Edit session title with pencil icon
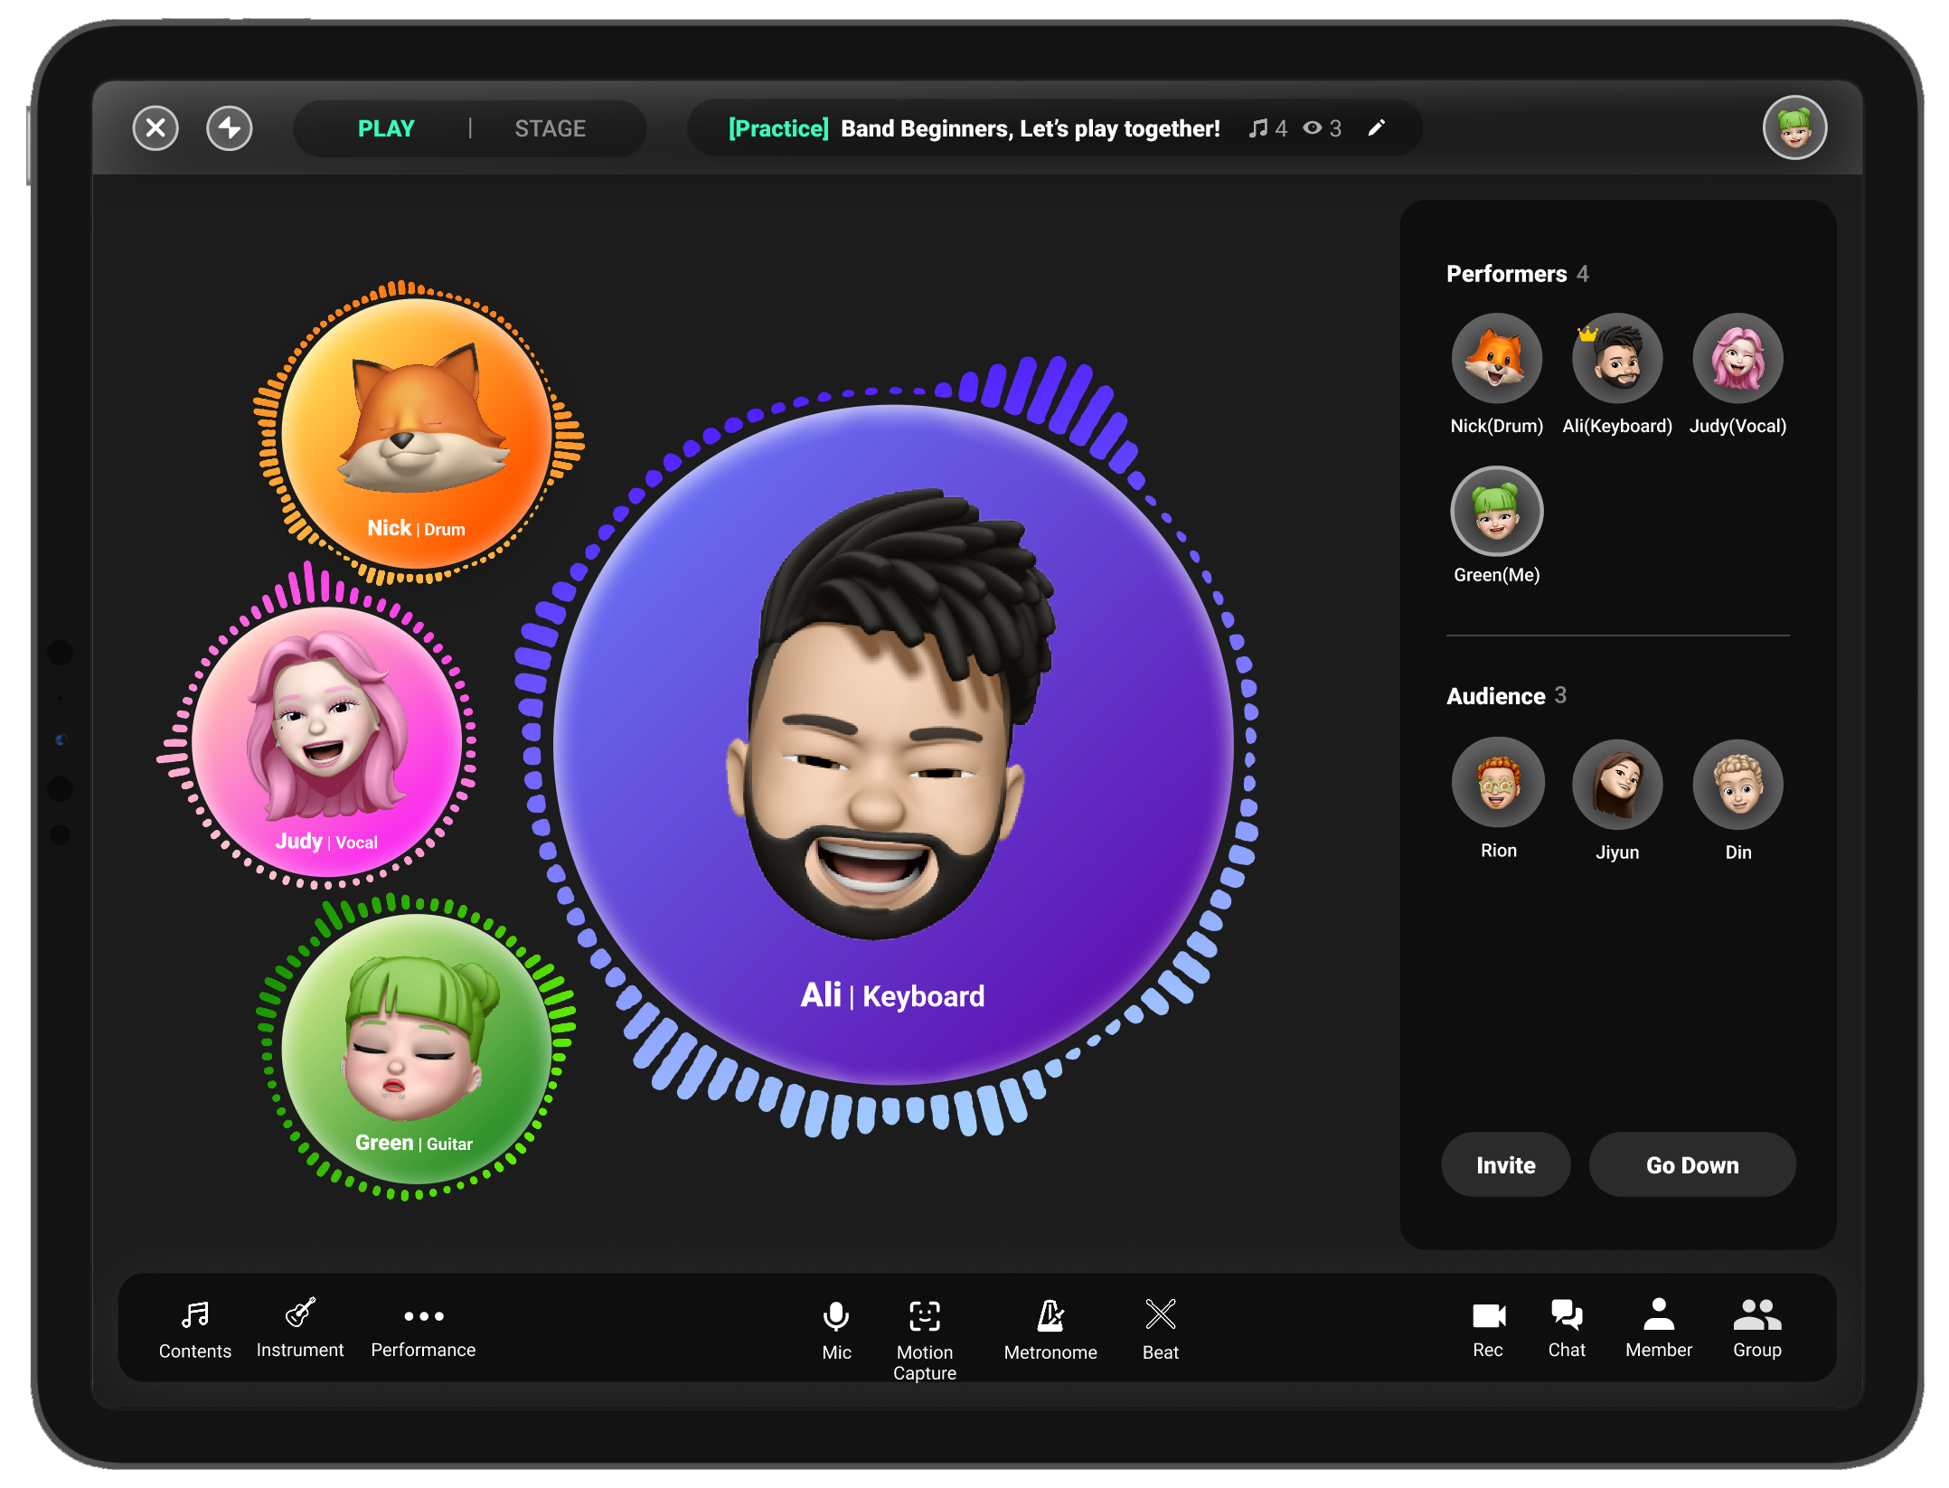 click(1376, 127)
